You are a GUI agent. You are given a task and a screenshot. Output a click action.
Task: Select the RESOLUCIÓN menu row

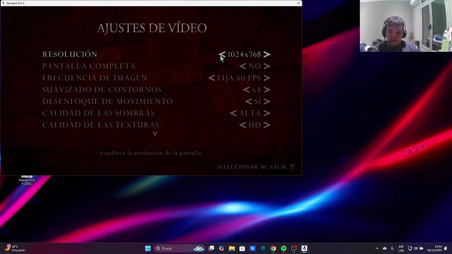(156, 54)
